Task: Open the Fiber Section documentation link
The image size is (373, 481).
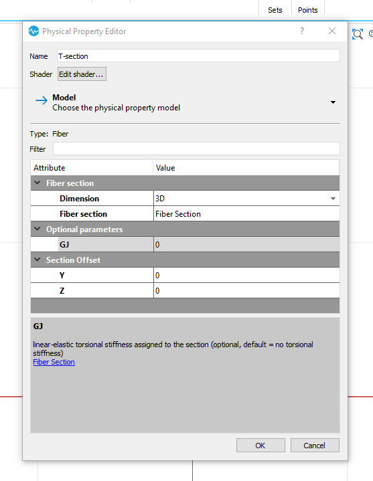Action: point(54,362)
